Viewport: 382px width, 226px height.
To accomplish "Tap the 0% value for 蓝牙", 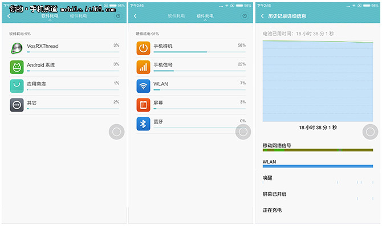I will [243, 121].
